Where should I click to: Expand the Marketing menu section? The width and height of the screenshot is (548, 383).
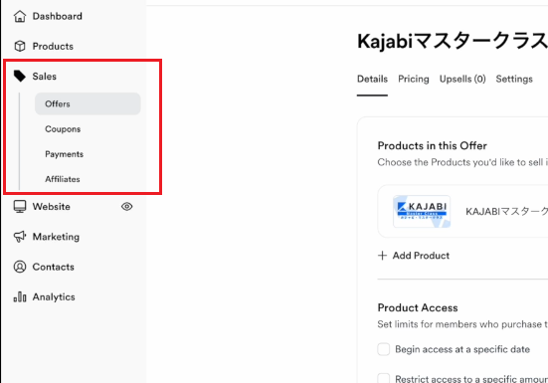click(56, 237)
